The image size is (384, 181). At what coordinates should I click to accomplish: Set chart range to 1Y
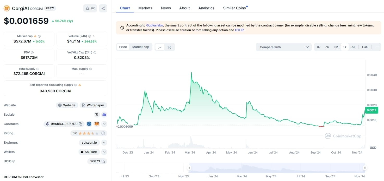point(345,47)
